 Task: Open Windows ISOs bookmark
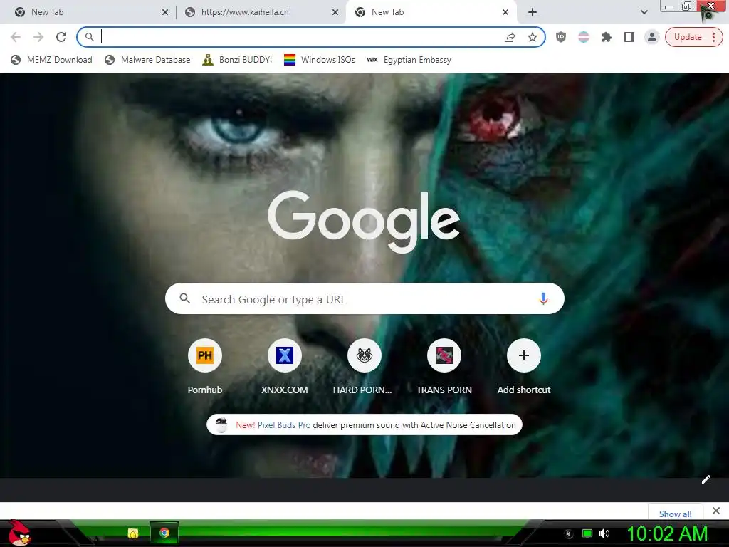tap(320, 60)
